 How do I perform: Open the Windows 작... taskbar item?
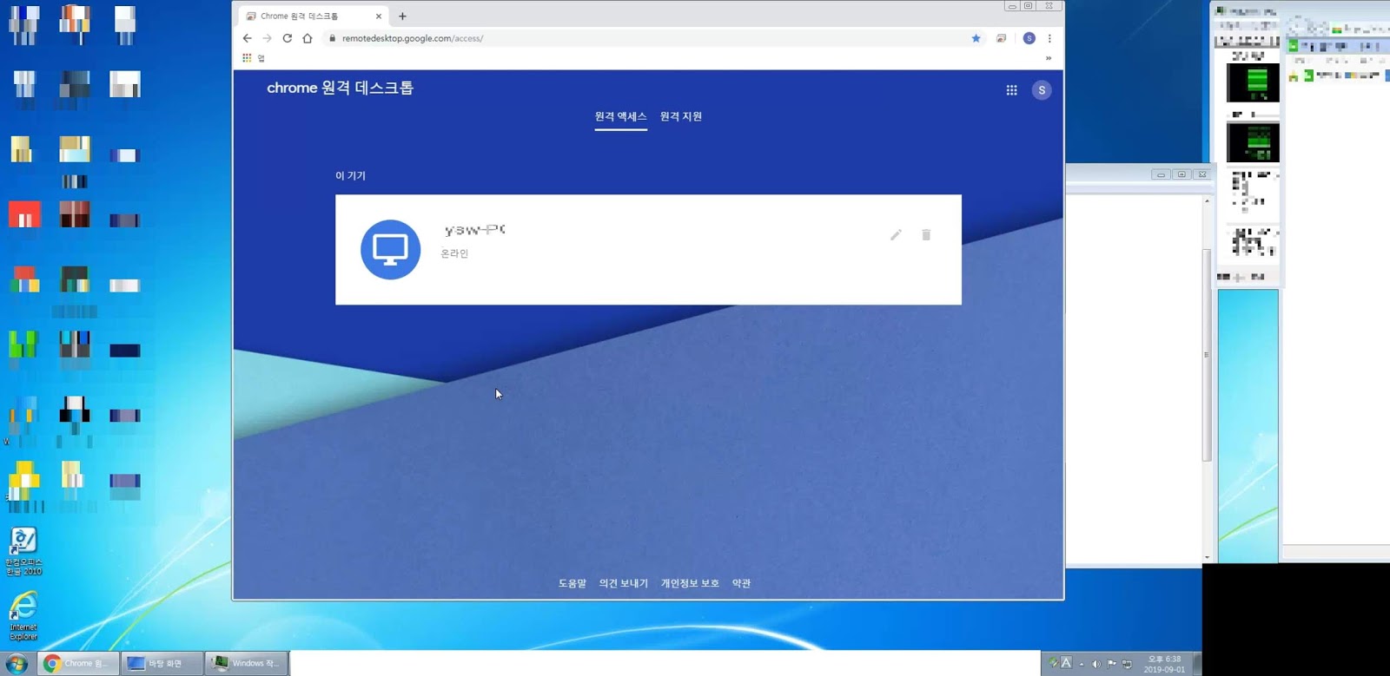(247, 663)
